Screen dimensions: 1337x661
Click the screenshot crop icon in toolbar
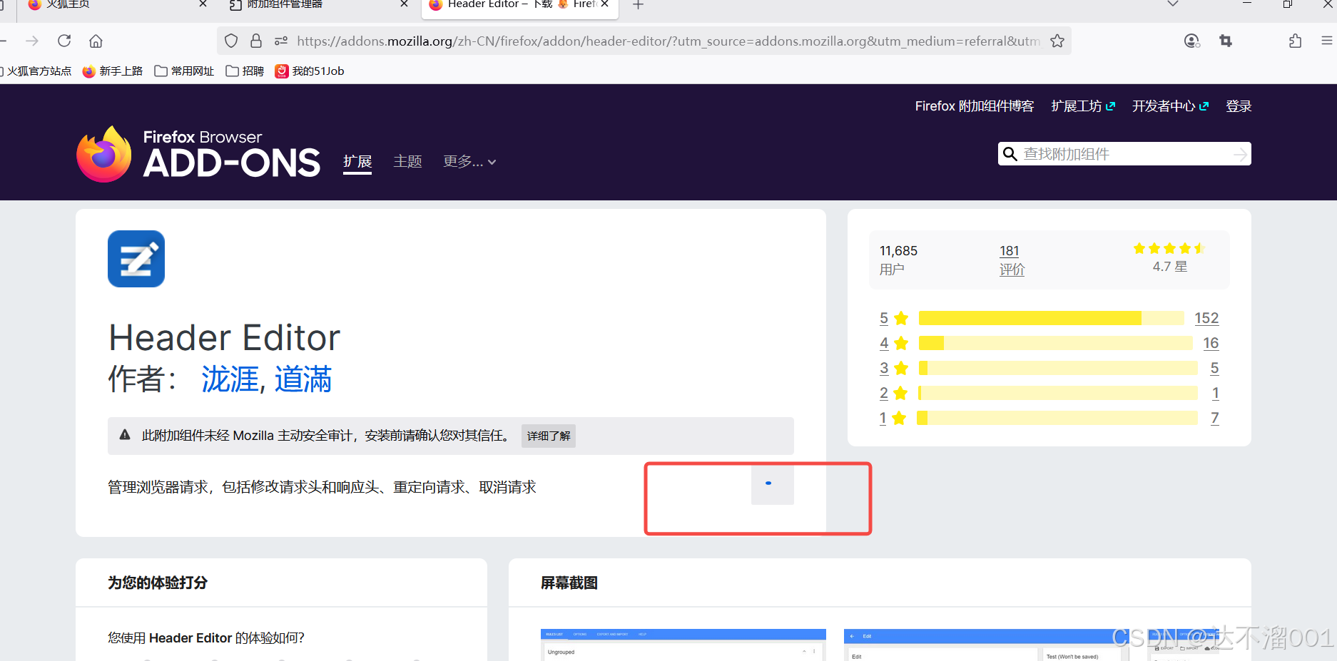[x=1225, y=41]
